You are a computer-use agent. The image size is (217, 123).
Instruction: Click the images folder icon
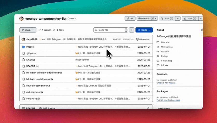[x=24, y=47]
